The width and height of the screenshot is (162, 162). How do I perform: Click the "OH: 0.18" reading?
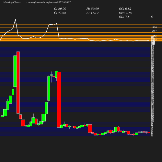[x=125, y=13]
